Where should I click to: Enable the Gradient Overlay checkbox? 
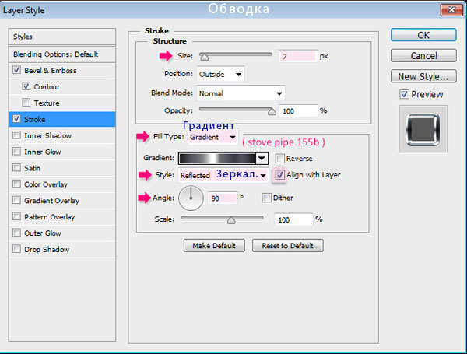pyautogui.click(x=16, y=201)
